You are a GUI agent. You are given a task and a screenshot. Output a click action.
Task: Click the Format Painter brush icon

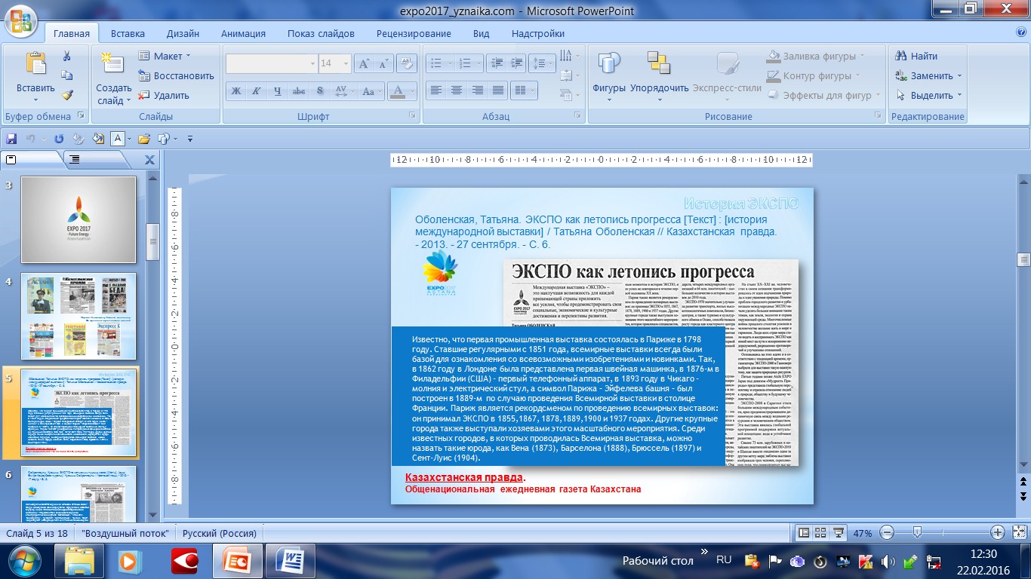pyautogui.click(x=67, y=95)
